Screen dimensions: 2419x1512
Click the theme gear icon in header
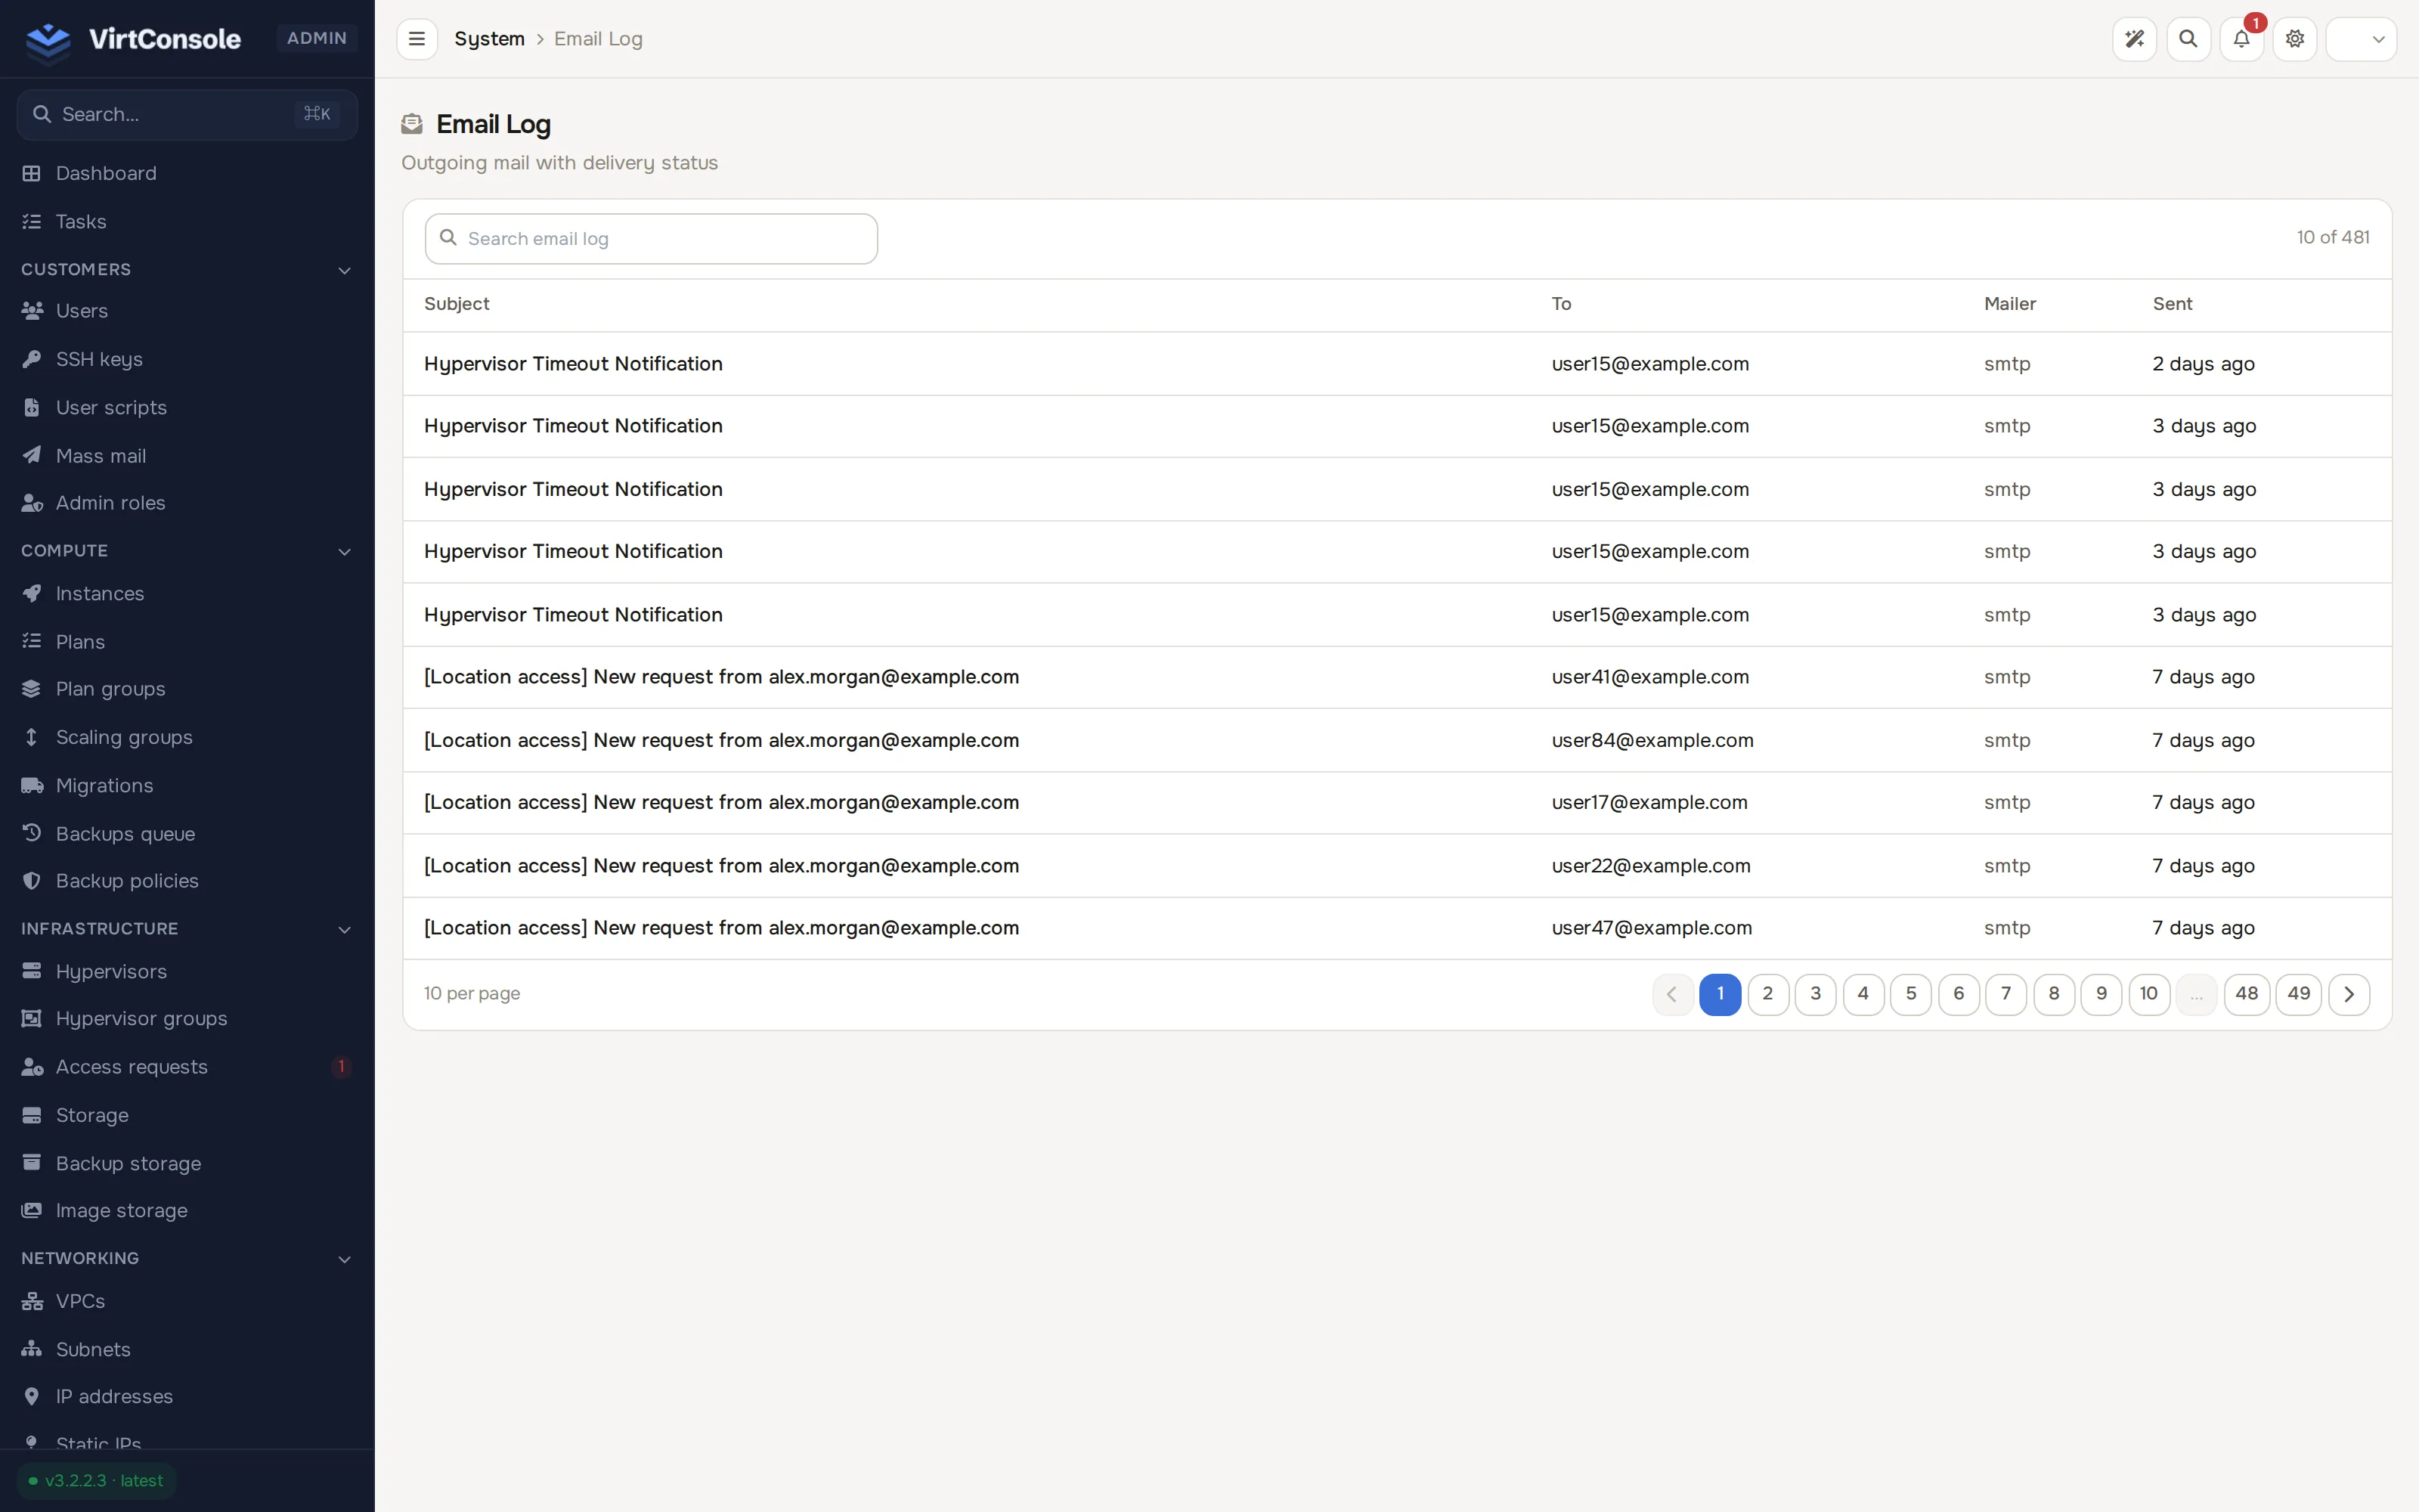2295,39
